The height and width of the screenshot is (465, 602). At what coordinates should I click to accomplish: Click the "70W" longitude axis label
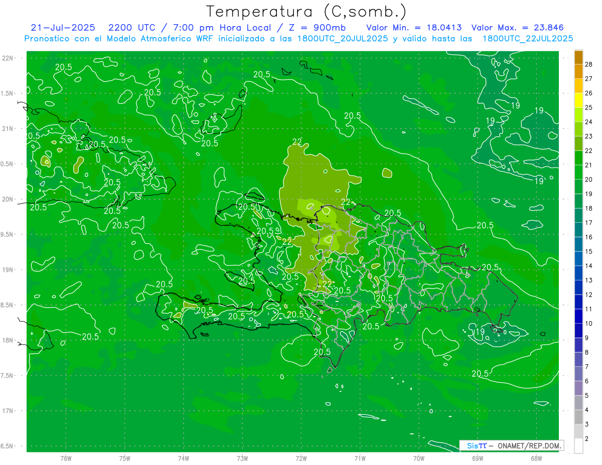point(419,458)
